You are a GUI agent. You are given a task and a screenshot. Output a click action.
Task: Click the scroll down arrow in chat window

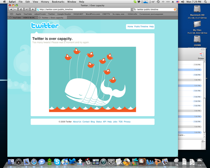204,136
